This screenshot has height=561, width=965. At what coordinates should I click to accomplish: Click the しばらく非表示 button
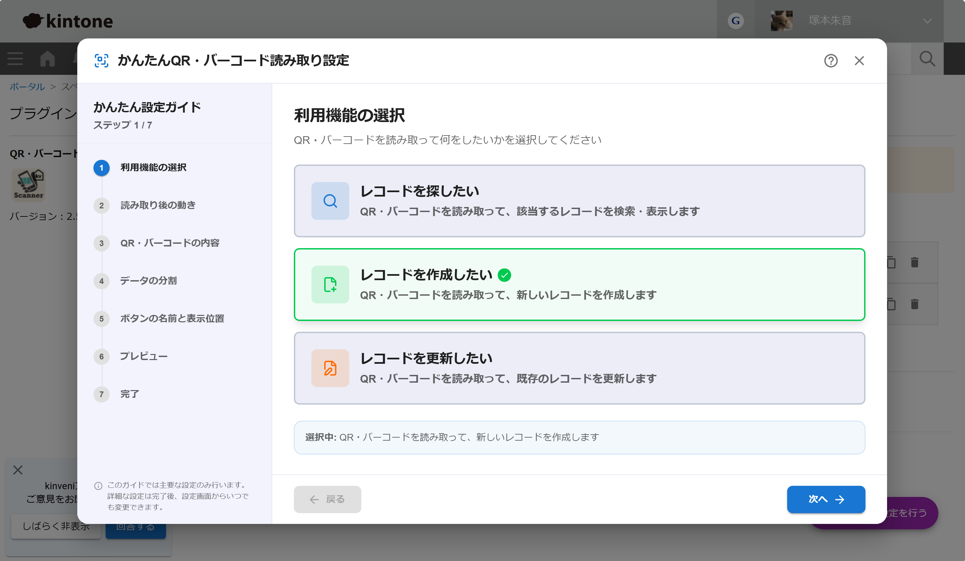click(56, 526)
